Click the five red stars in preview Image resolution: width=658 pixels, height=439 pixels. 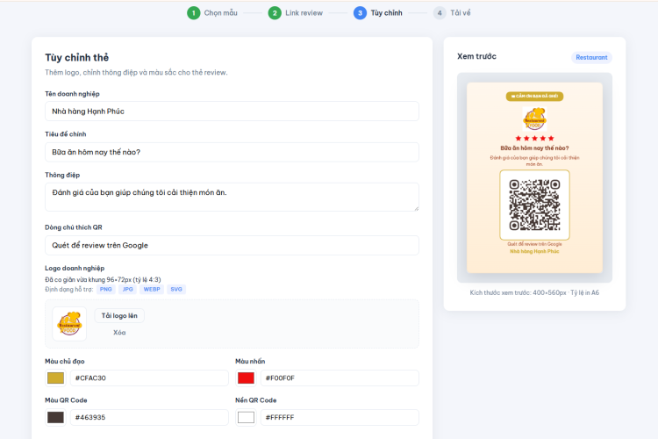[x=534, y=138]
